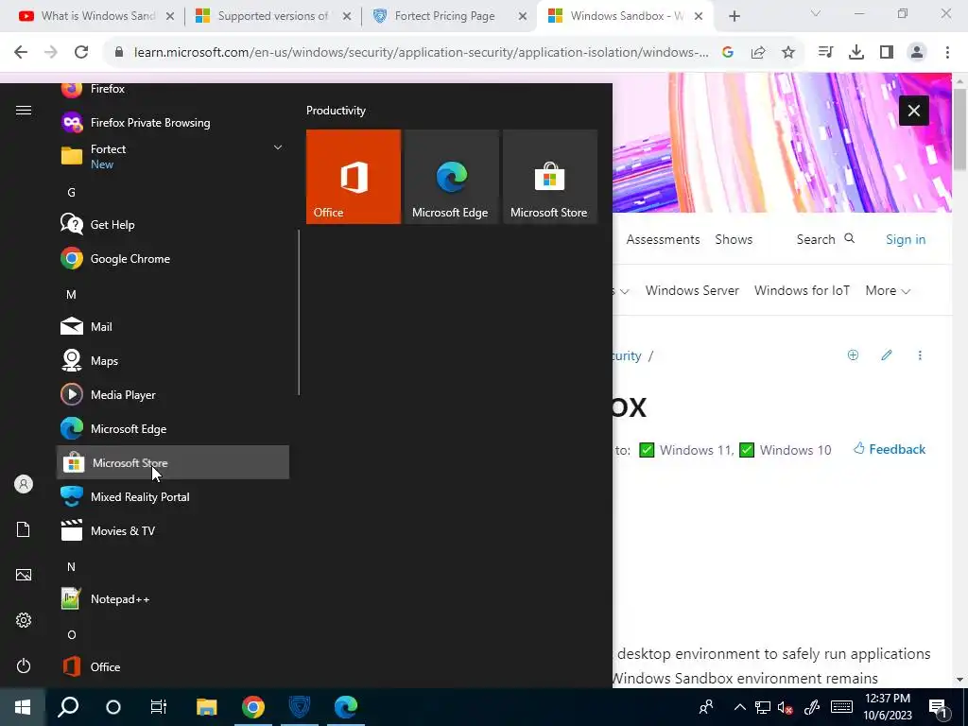Open the Shows menu on Microsoft Learn
Screen dimensions: 968x726
(734, 239)
